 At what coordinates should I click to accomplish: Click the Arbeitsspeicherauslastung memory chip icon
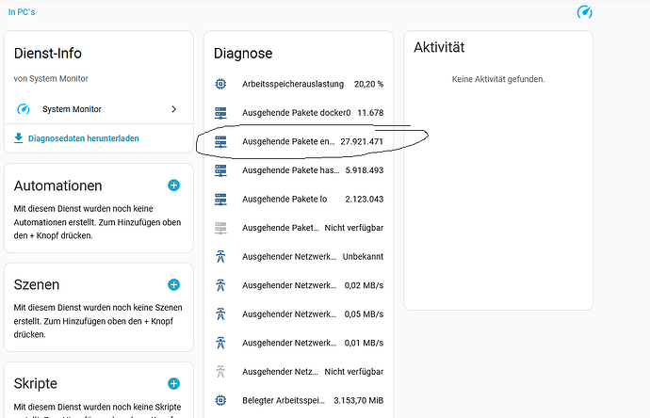click(220, 84)
